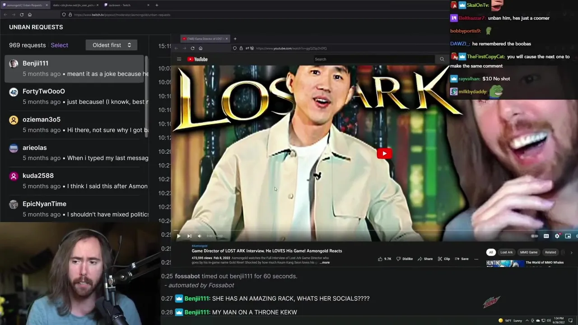Toggle closed captions on the video
578x325 pixels.
point(546,236)
